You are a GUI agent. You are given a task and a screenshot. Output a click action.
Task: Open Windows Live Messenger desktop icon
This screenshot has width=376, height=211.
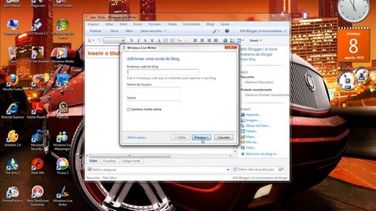[x=63, y=141]
